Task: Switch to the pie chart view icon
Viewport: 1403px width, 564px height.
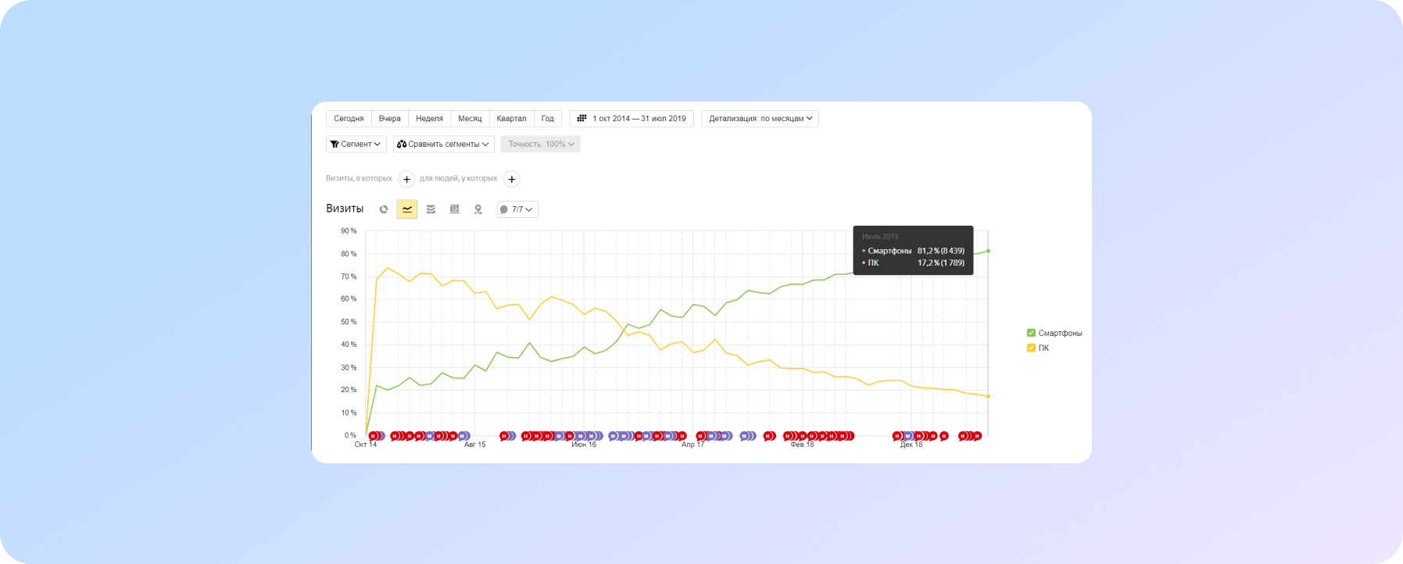Action: click(x=384, y=209)
